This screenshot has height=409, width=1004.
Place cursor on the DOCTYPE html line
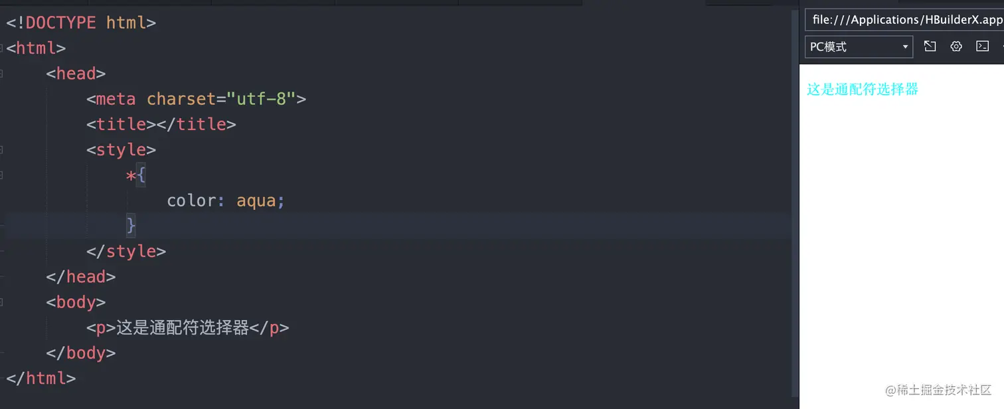click(x=81, y=23)
